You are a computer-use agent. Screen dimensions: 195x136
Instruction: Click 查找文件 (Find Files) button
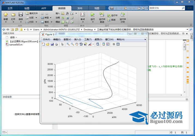tap(32, 13)
